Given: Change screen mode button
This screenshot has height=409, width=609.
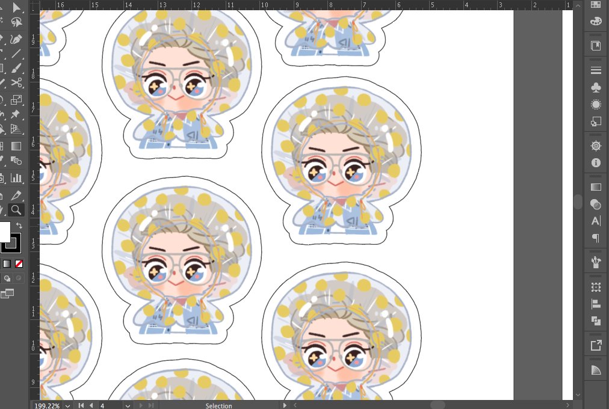Looking at the screenshot, I should tap(7, 294).
